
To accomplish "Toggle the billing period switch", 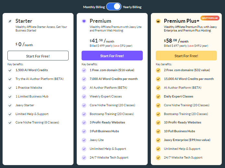I will (x=114, y=6).
